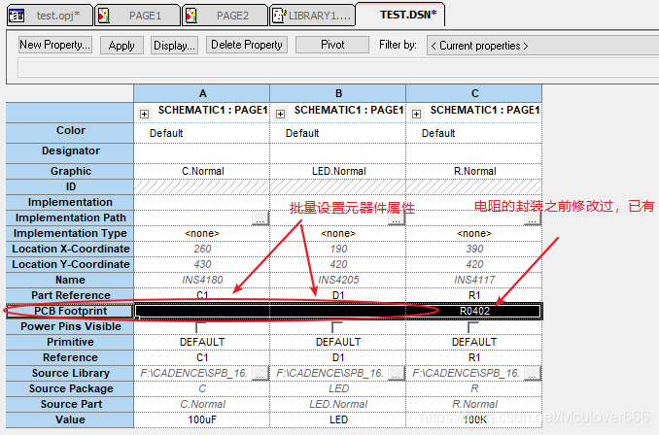Click browse button for column C Source Library
The width and height of the screenshot is (659, 435).
pyautogui.click(x=532, y=373)
